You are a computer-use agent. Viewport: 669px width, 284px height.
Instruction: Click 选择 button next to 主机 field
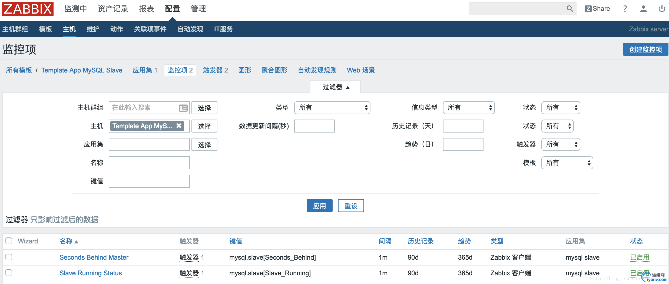[204, 126]
